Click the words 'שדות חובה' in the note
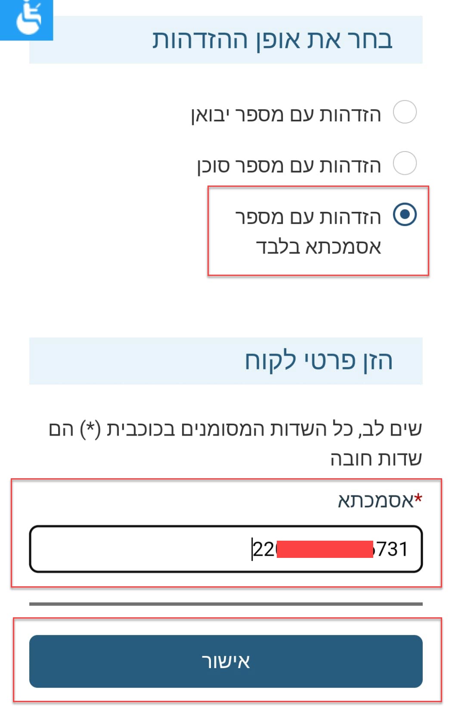 (x=376, y=459)
